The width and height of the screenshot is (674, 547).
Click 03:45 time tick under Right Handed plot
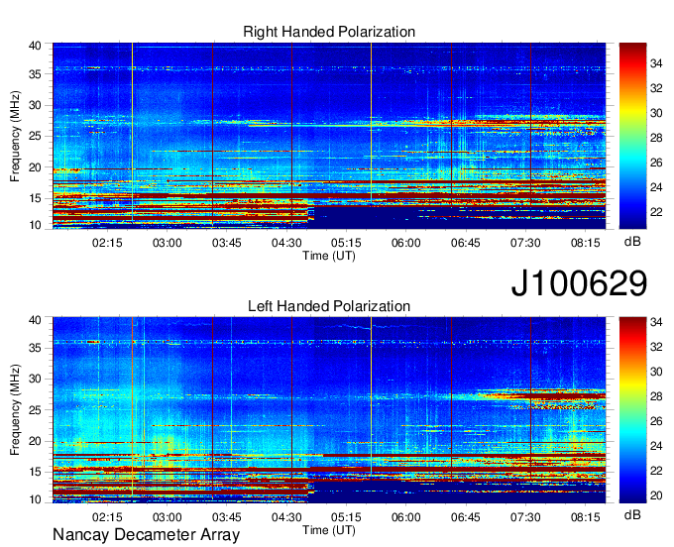(227, 243)
